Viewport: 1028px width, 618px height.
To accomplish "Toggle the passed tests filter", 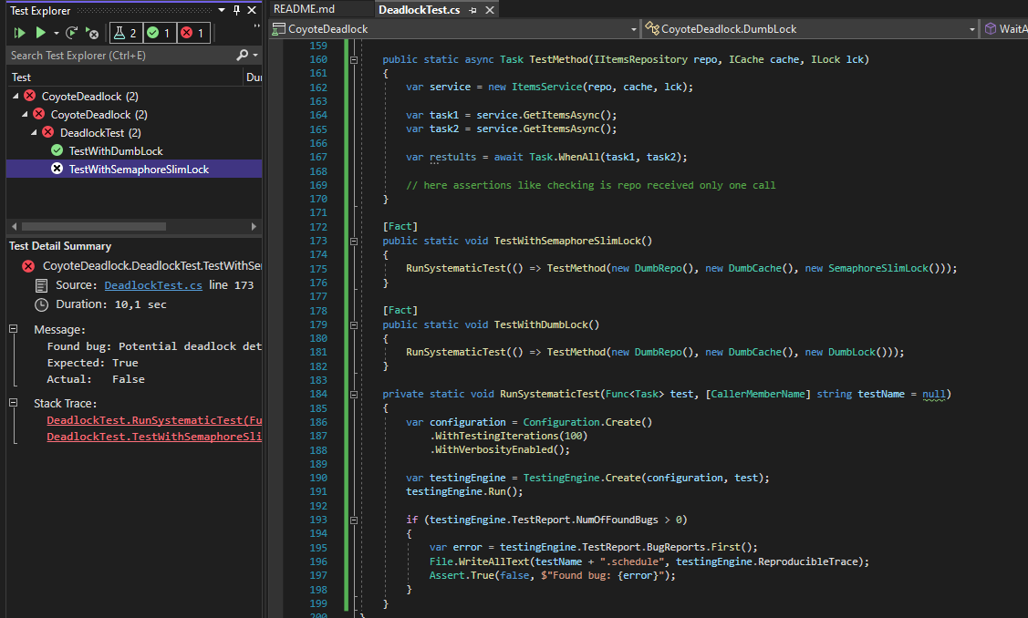I will 158,32.
